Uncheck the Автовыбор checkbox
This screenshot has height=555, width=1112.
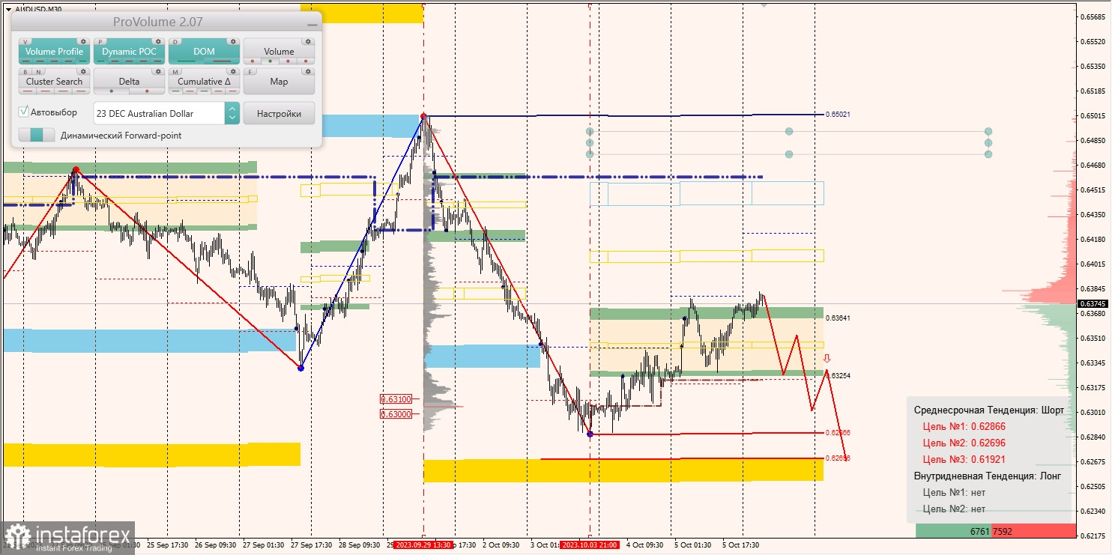(23, 112)
